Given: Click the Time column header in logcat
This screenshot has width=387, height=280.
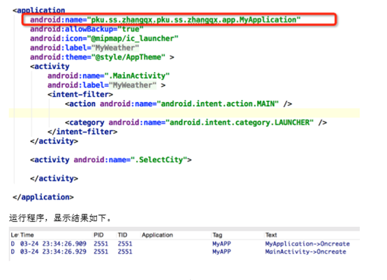Looking at the screenshot, I should 27,235.
